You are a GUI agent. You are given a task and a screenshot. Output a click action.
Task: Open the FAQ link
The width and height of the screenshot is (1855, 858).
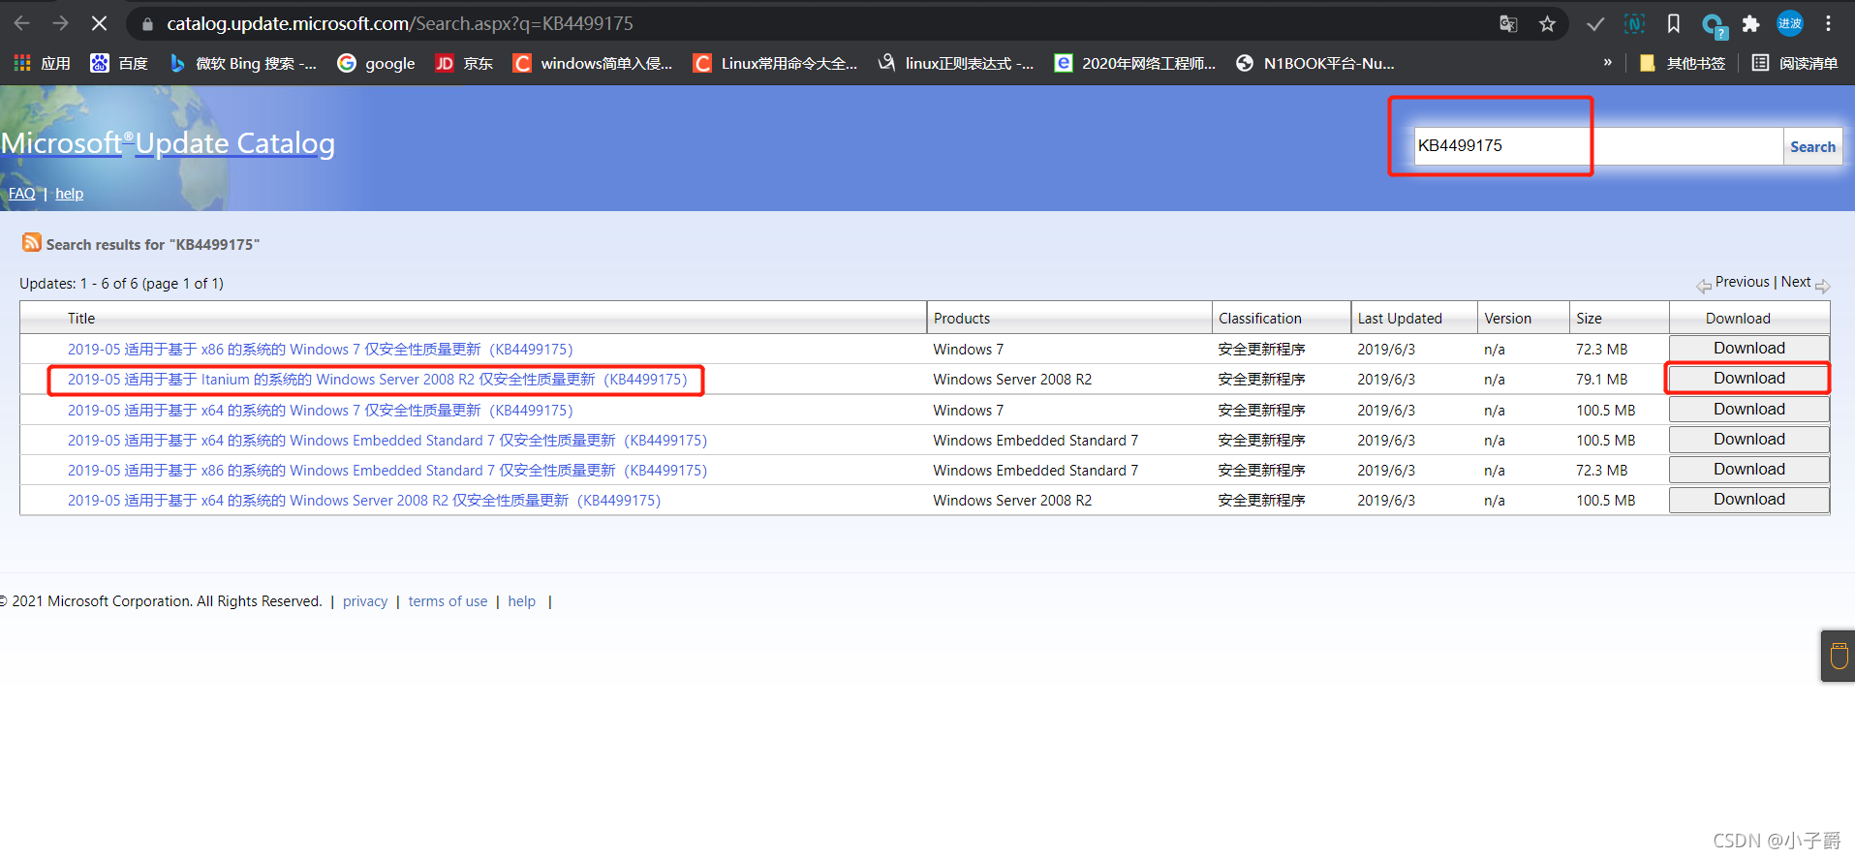click(21, 194)
